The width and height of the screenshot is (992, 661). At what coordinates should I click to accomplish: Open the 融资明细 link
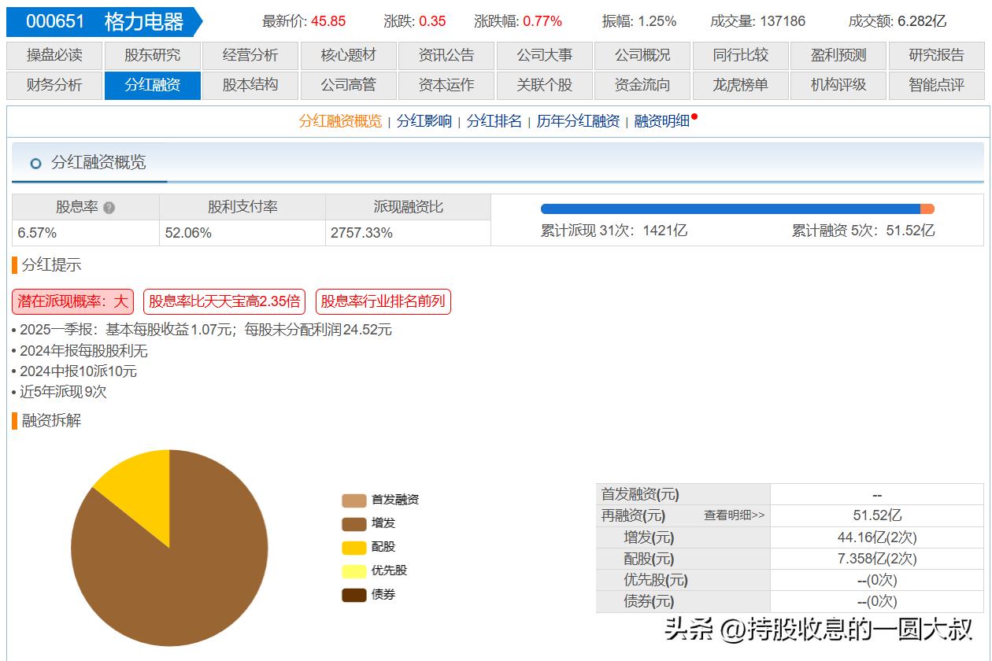tap(661, 121)
